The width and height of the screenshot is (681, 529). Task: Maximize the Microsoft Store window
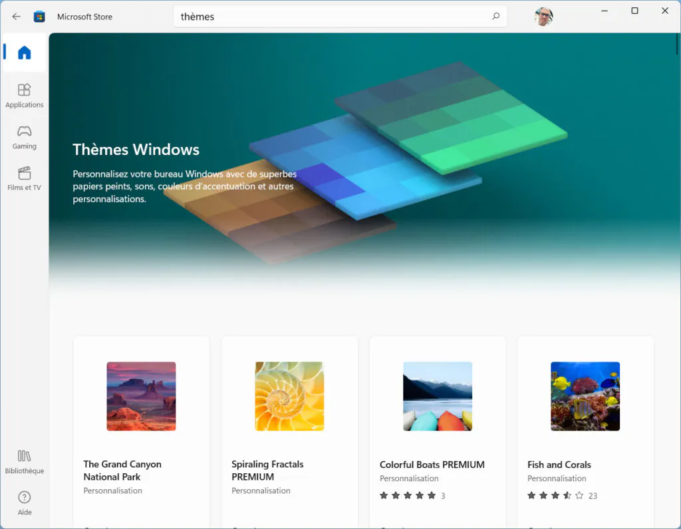tap(634, 11)
